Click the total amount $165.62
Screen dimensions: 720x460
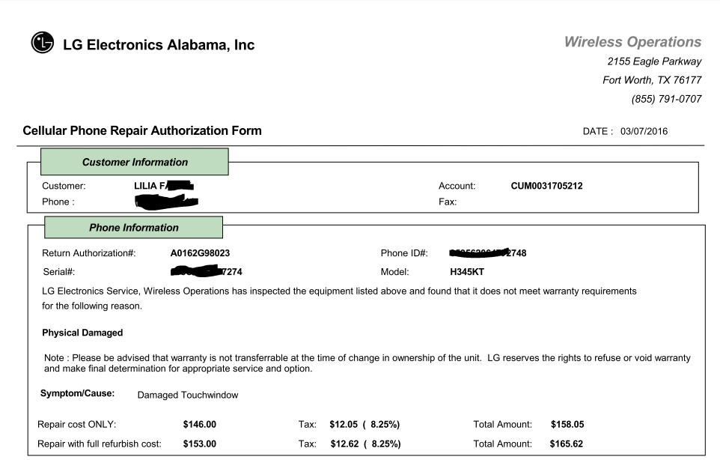click(x=566, y=444)
